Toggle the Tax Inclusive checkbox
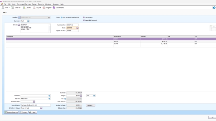The image size is (216, 121). [84, 17]
